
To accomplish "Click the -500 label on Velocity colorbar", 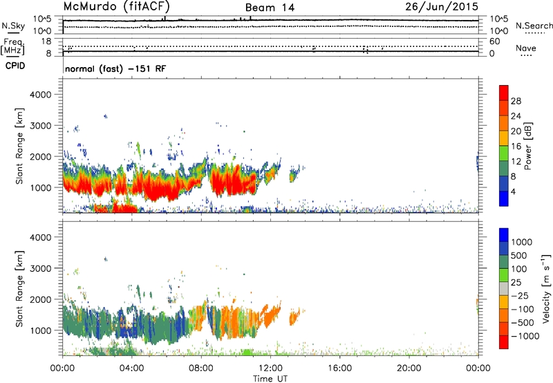I will click(523, 323).
